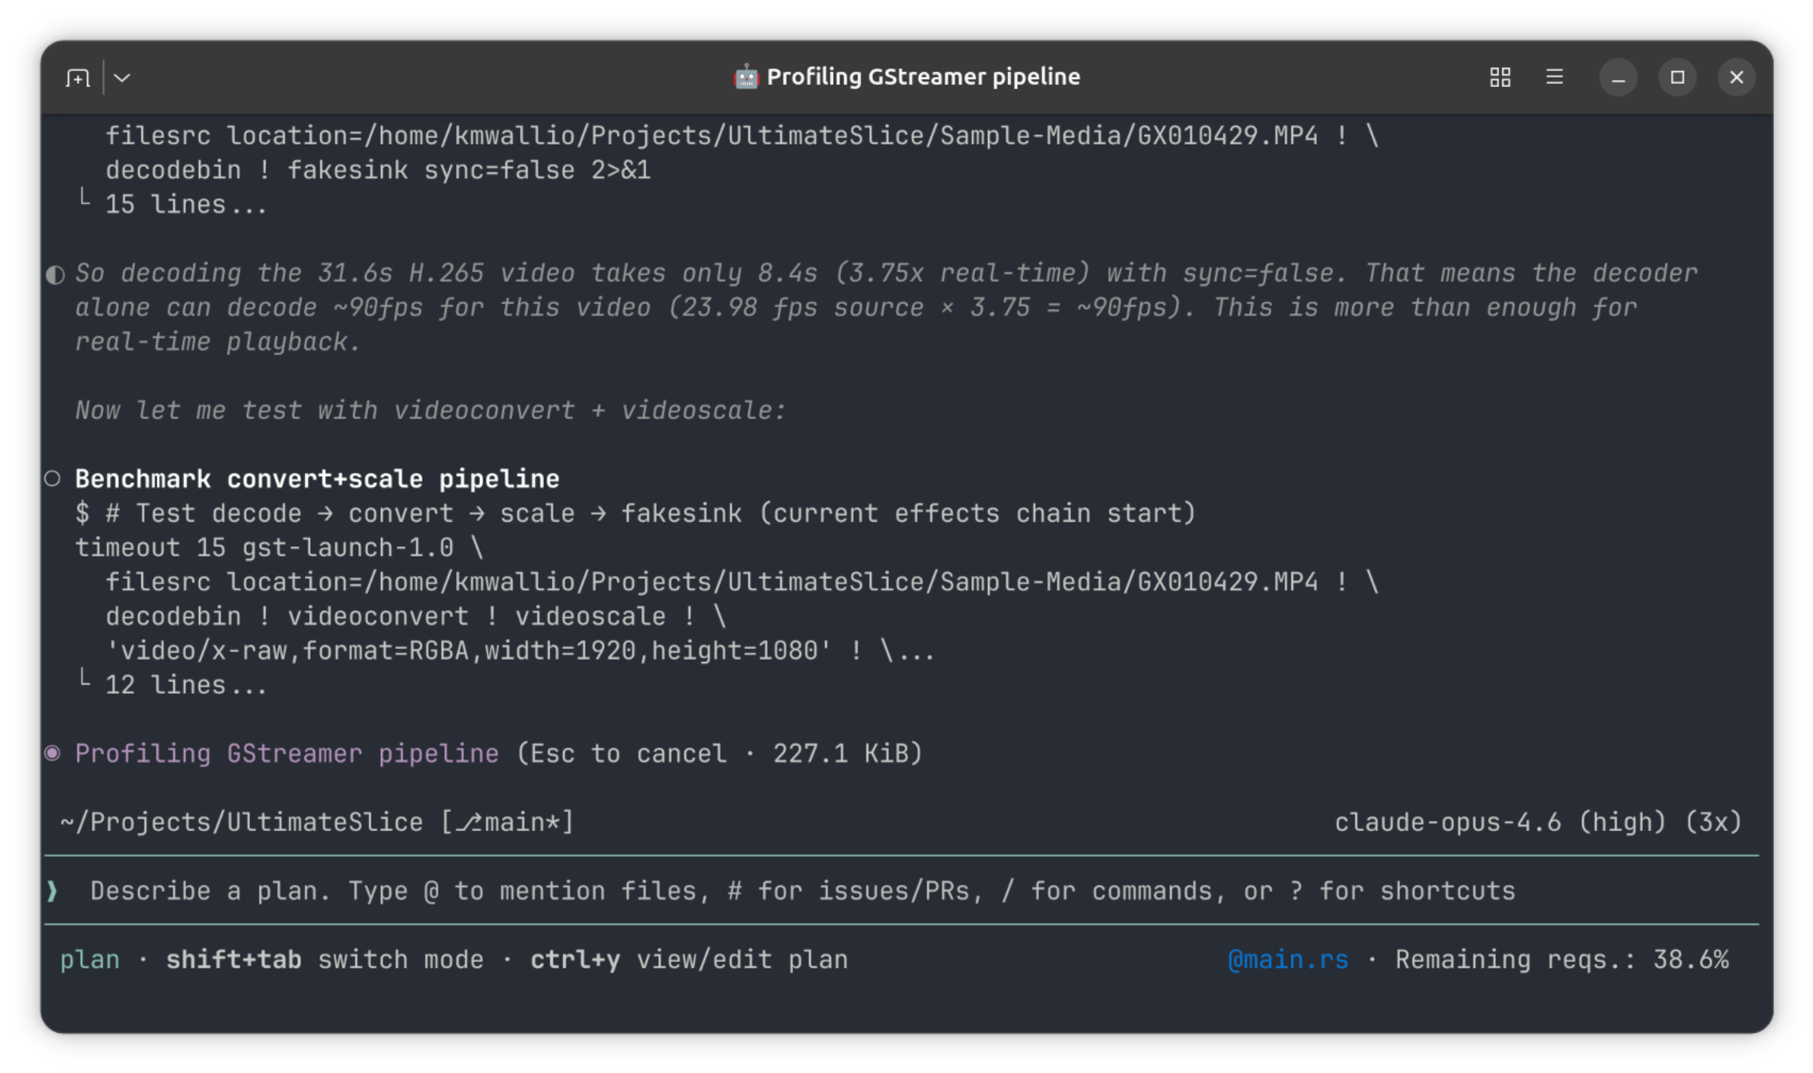The image size is (1813, 1073).
Task: Click the "ctrl+y view/edit plan" hint
Action: pos(688,960)
